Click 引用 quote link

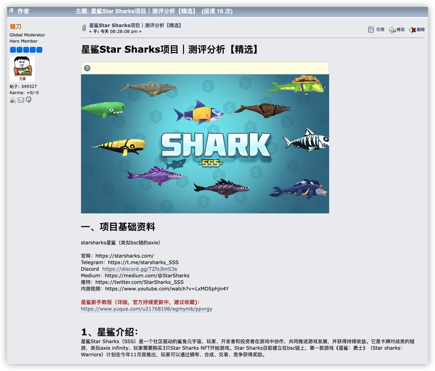point(380,30)
